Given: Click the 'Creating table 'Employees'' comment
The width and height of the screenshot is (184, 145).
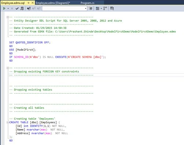Looking at the screenshot, I should [x=32, y=119].
